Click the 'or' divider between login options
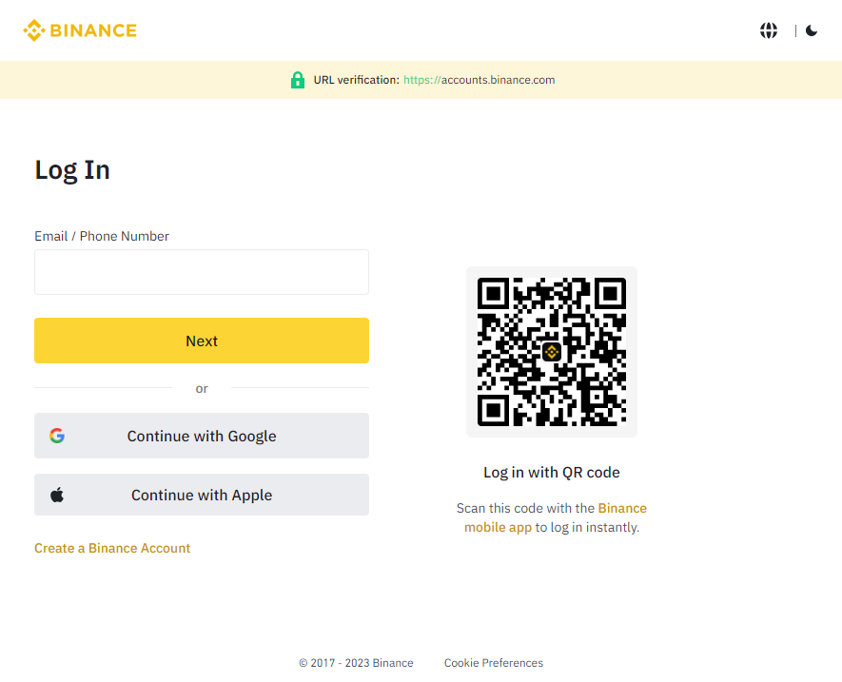This screenshot has height=682, width=842. click(202, 388)
